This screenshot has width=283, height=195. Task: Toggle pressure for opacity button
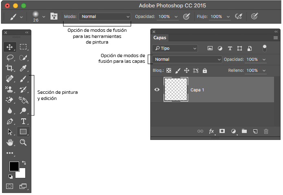tap(186, 16)
